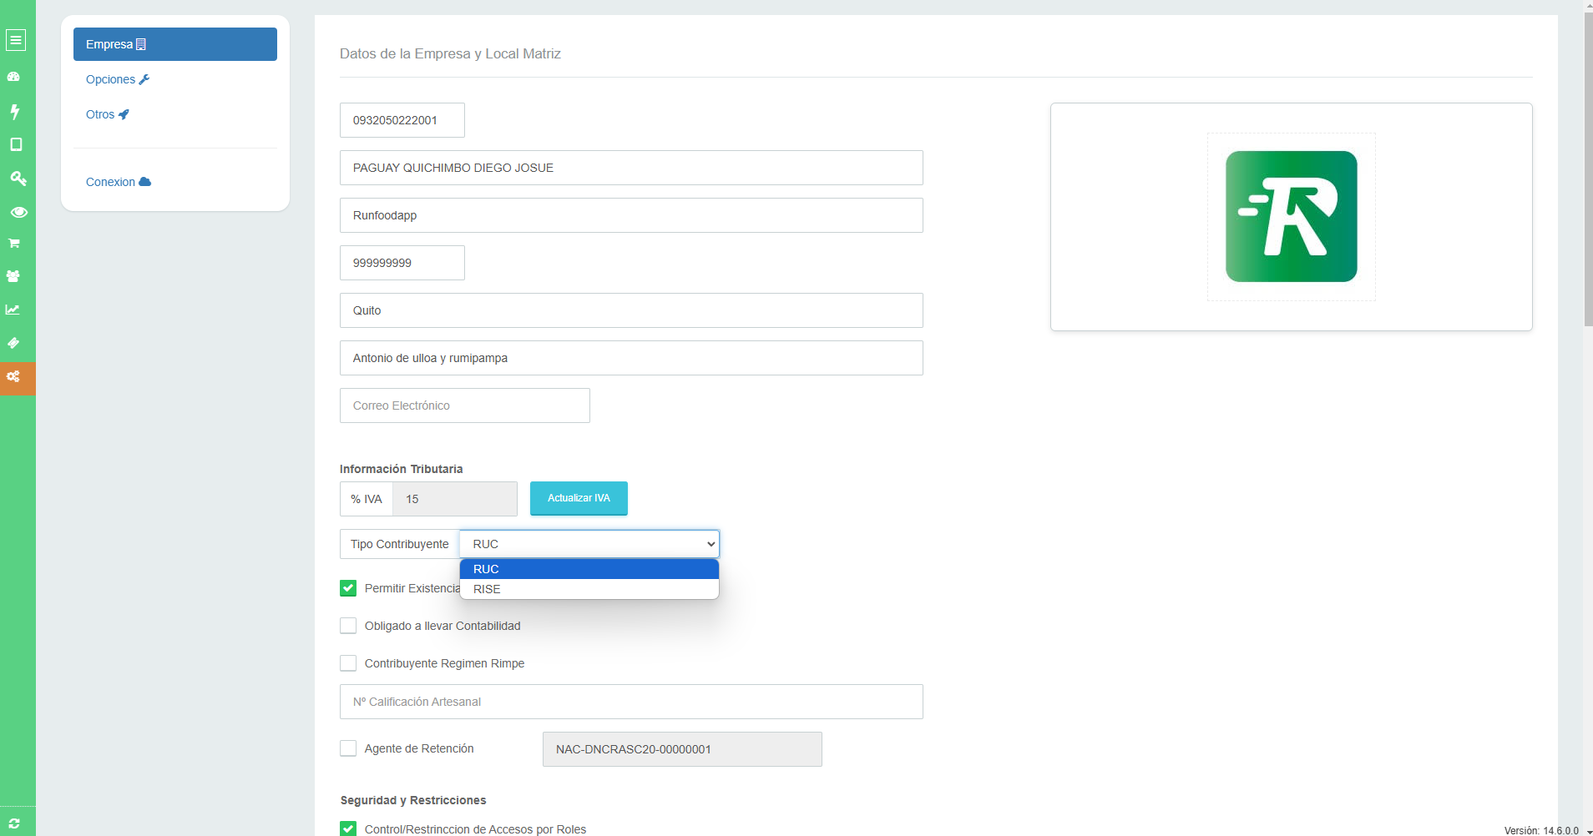
Task: Check Agente de Retención checkbox
Action: pos(348,748)
